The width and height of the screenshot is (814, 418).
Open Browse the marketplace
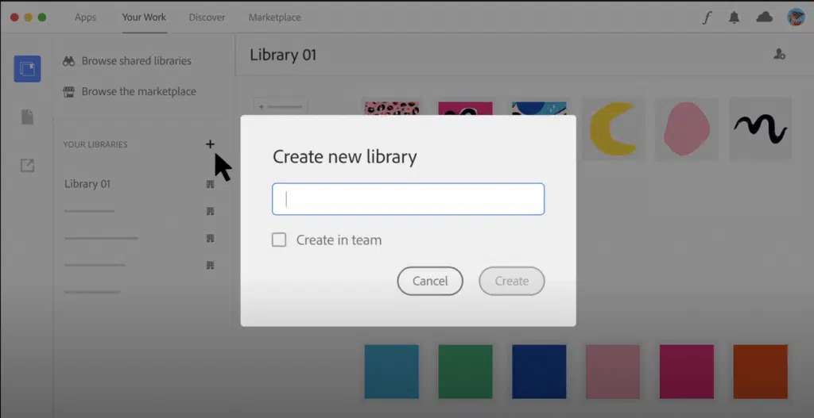tap(138, 92)
